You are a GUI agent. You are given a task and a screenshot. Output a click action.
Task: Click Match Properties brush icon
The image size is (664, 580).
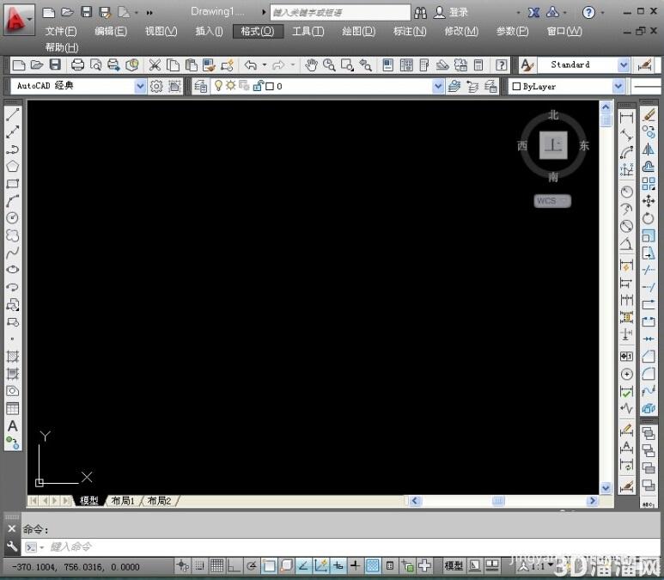pyautogui.click(x=209, y=64)
